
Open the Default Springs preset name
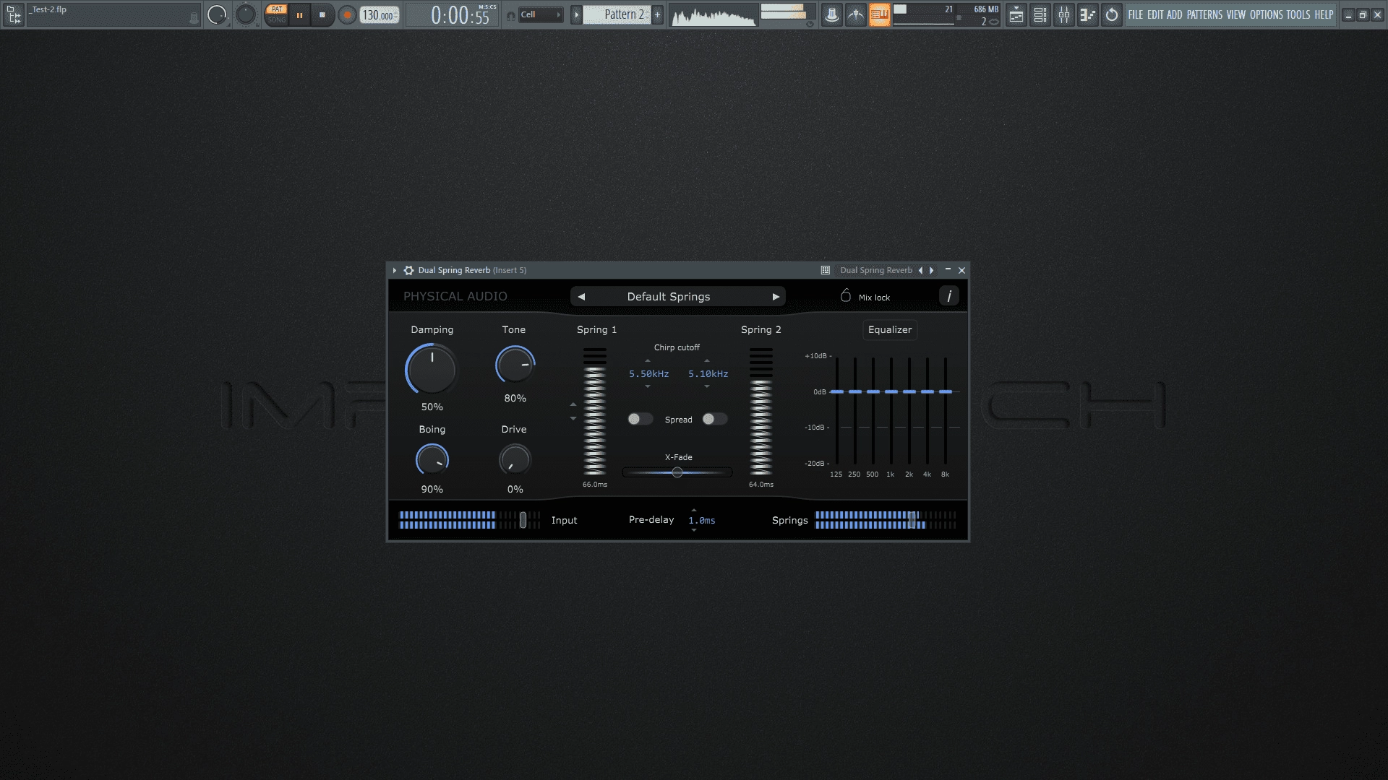tap(669, 297)
